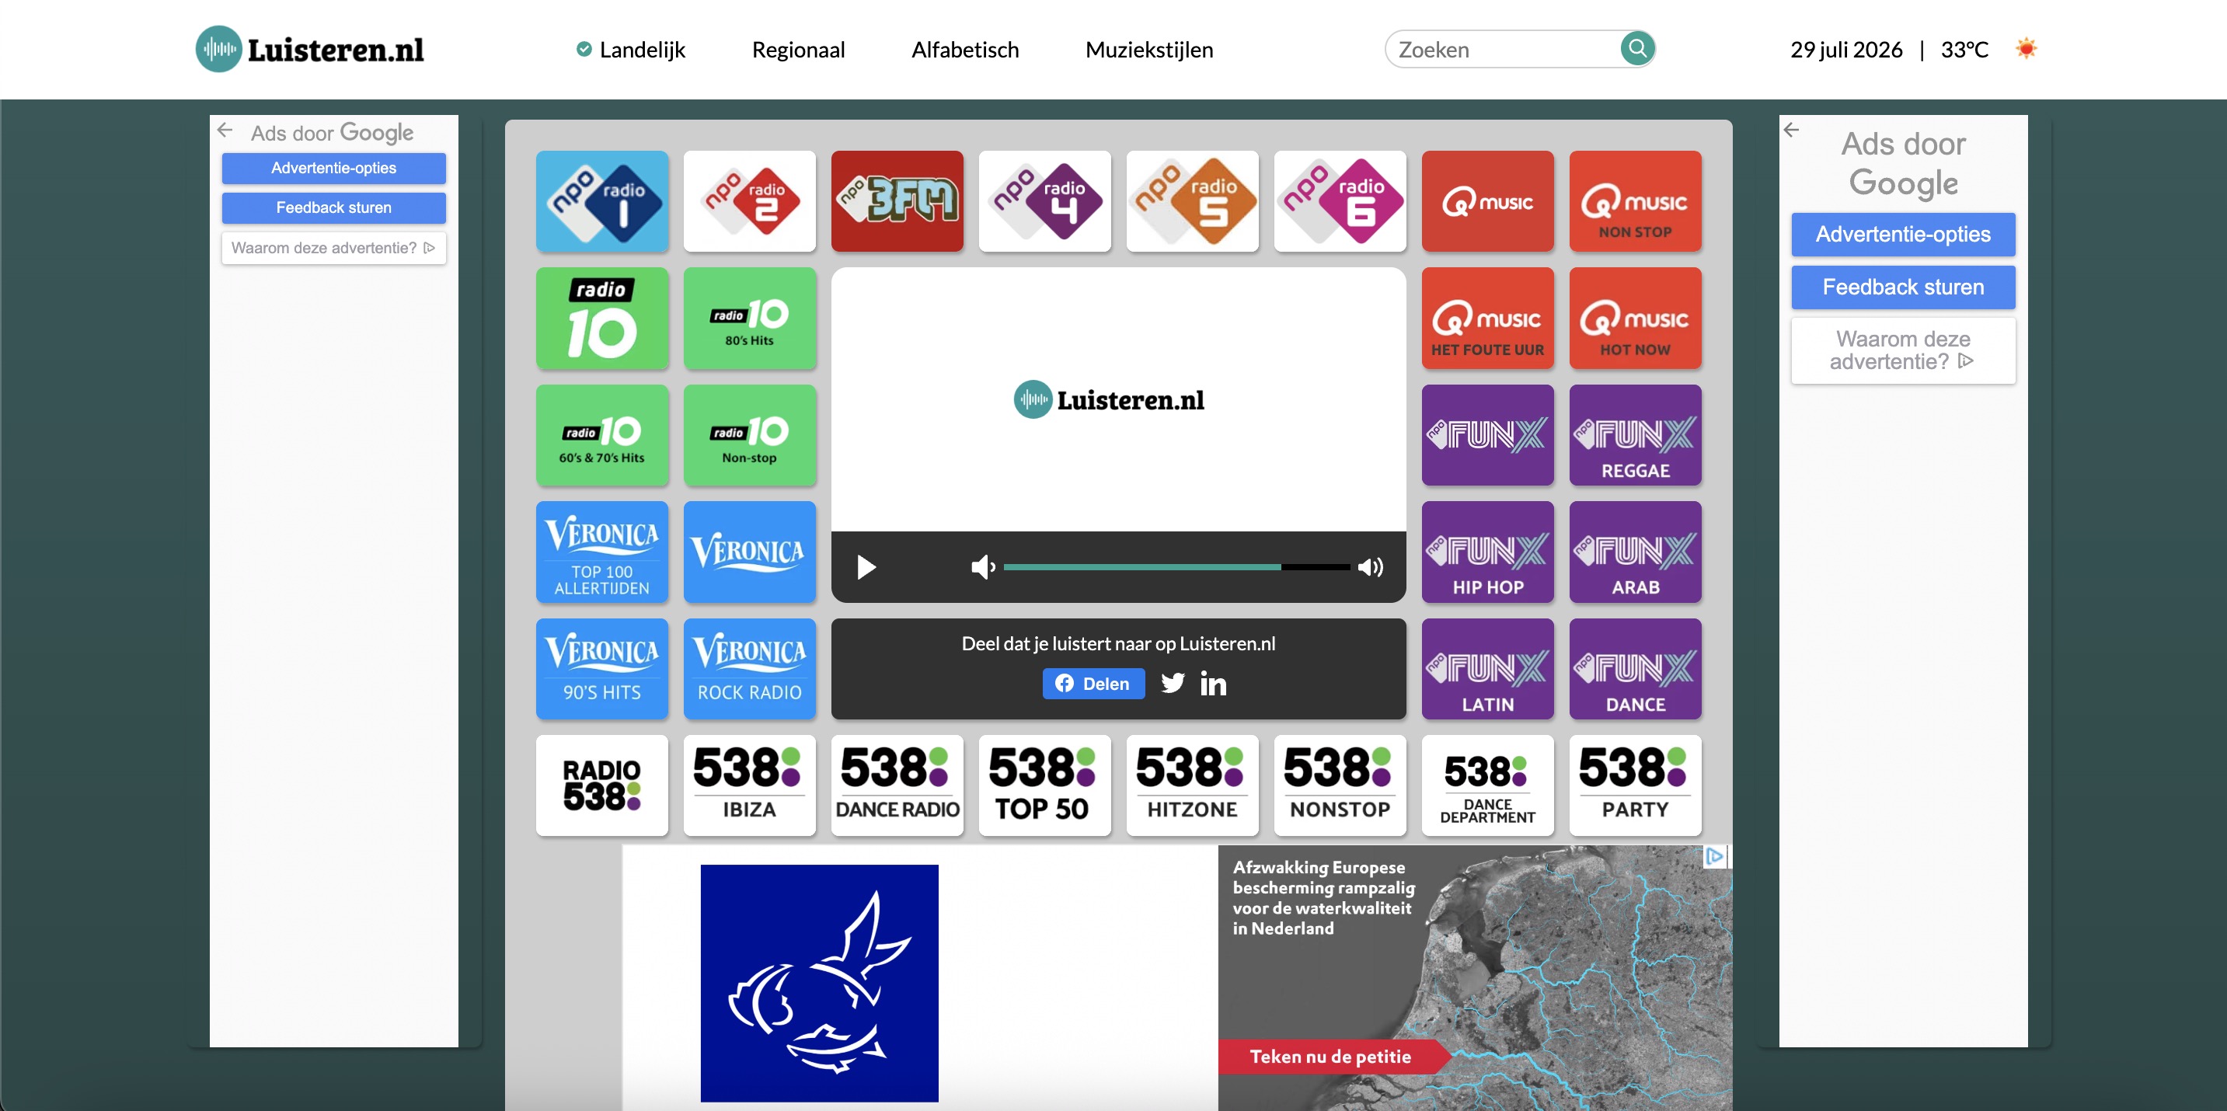Play 538 Top 50
This screenshot has height=1111, width=2227.
(x=1044, y=785)
